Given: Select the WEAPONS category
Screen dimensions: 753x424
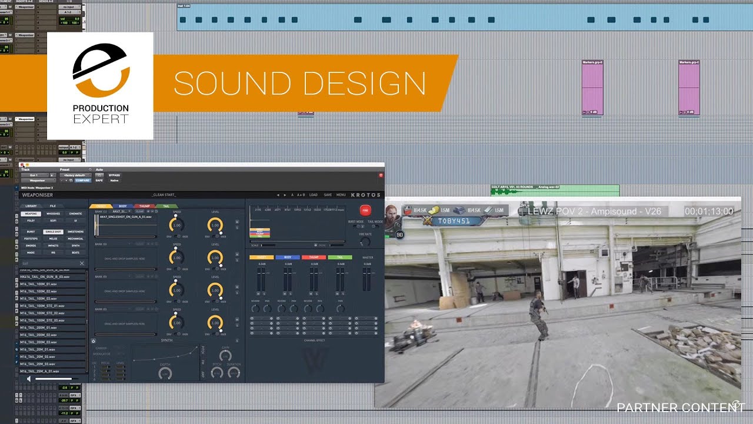Looking at the screenshot, I should tap(31, 214).
